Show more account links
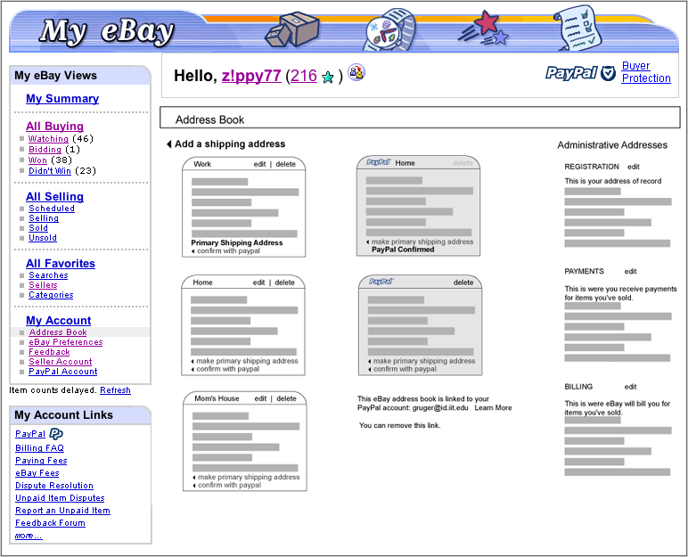This screenshot has width=688, height=557. [x=29, y=536]
